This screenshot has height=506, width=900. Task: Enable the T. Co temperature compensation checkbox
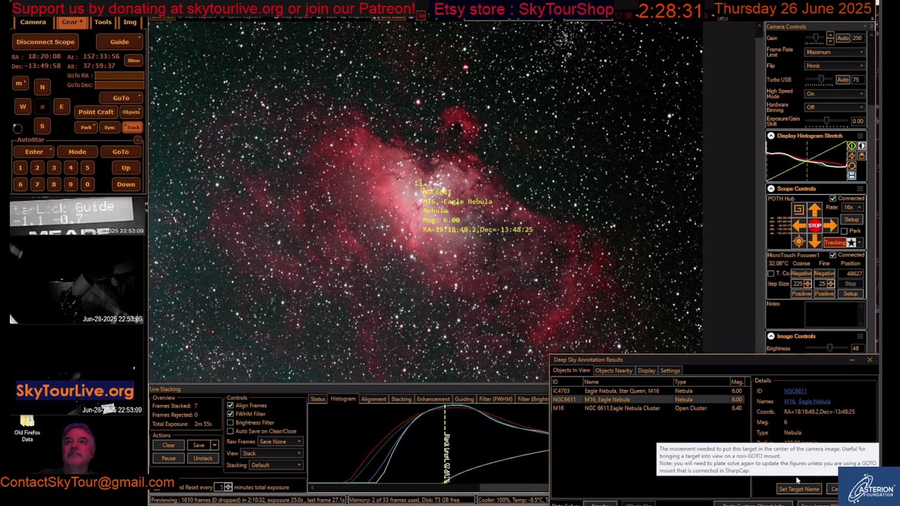(x=771, y=273)
